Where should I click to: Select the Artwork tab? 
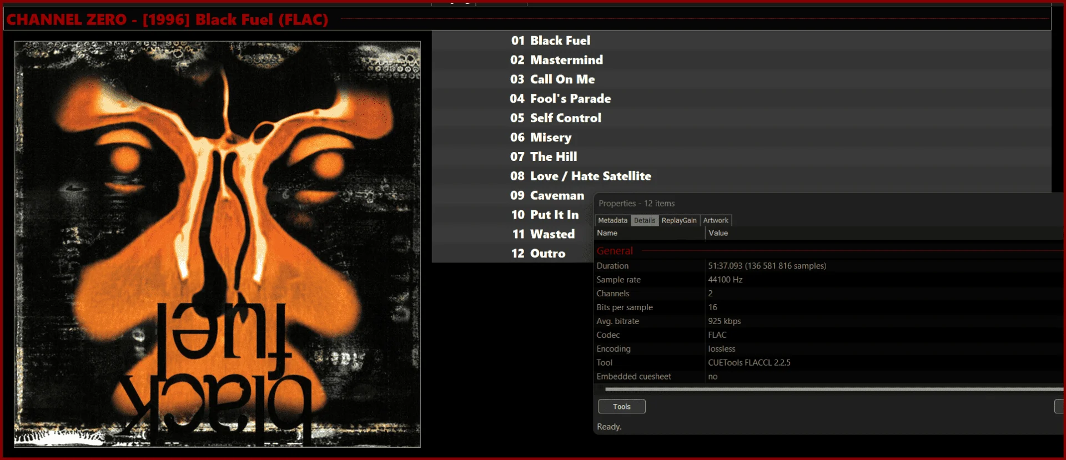click(x=716, y=220)
